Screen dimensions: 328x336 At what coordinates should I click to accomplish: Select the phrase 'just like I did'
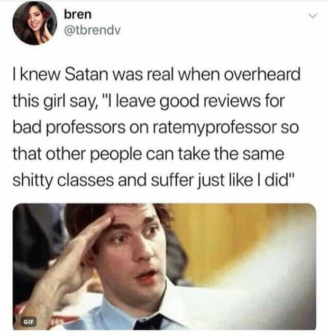tap(245, 180)
